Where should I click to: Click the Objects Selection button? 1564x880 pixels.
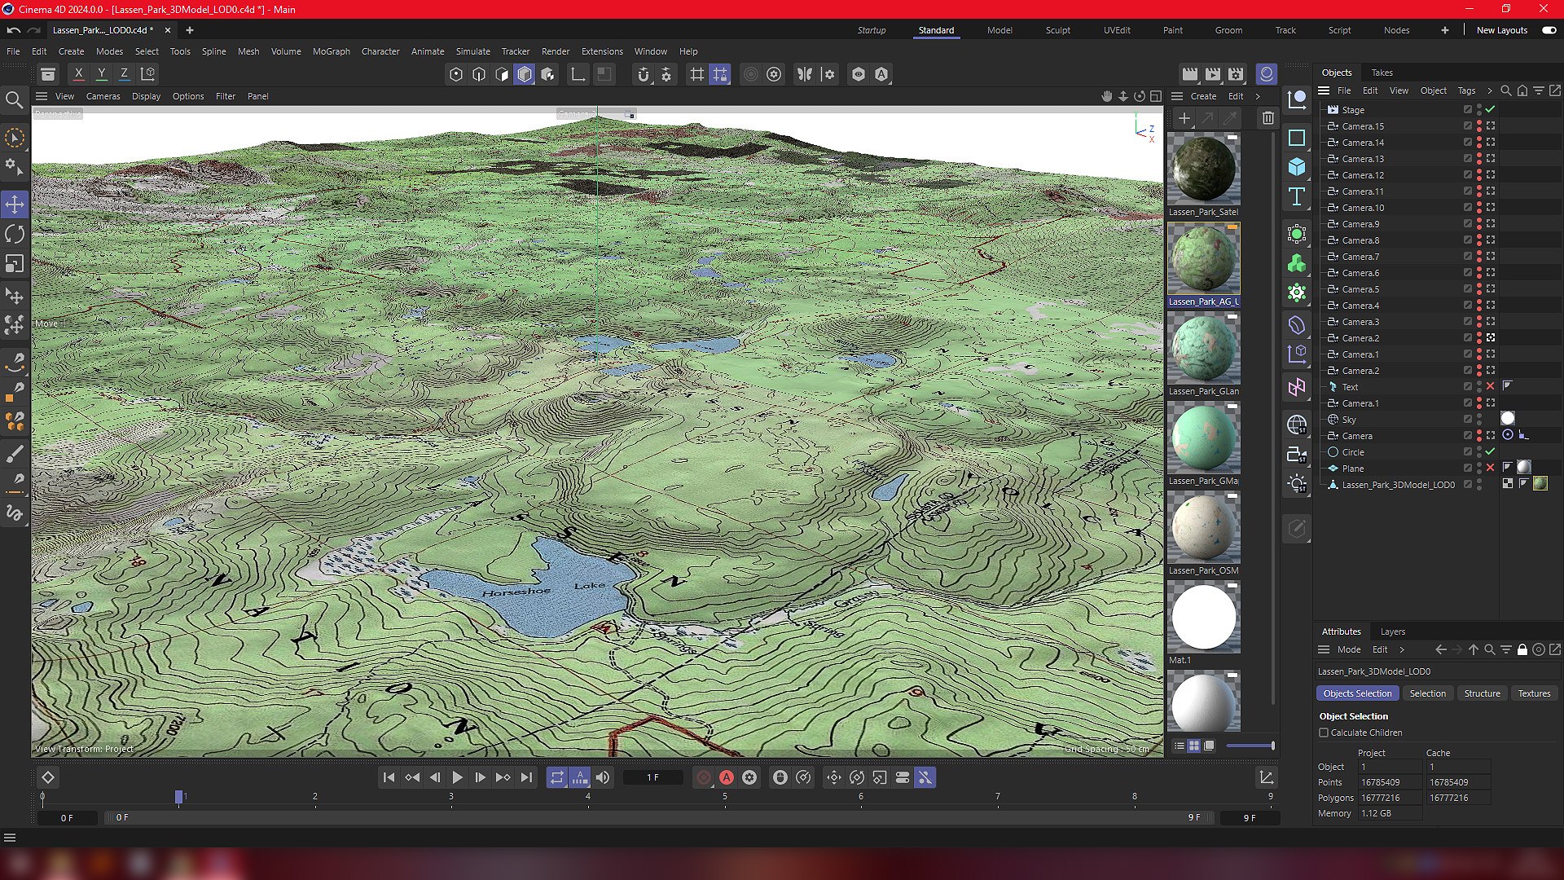1357,693
